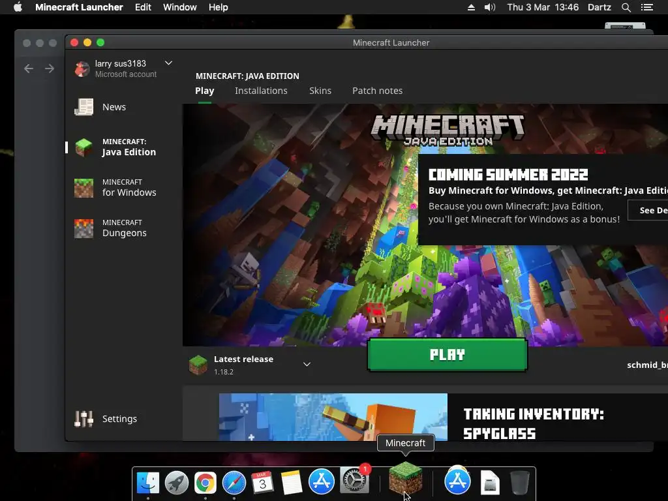Open Calendar from the Dock
The height and width of the screenshot is (501, 668).
[262, 483]
